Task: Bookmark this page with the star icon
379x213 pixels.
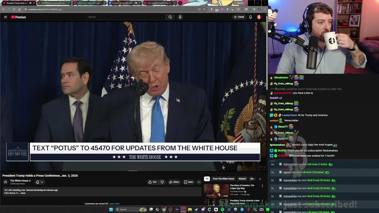Action: pyautogui.click(x=204, y=9)
